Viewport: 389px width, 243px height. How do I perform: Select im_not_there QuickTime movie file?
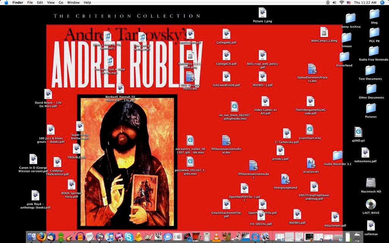[x=234, y=107]
